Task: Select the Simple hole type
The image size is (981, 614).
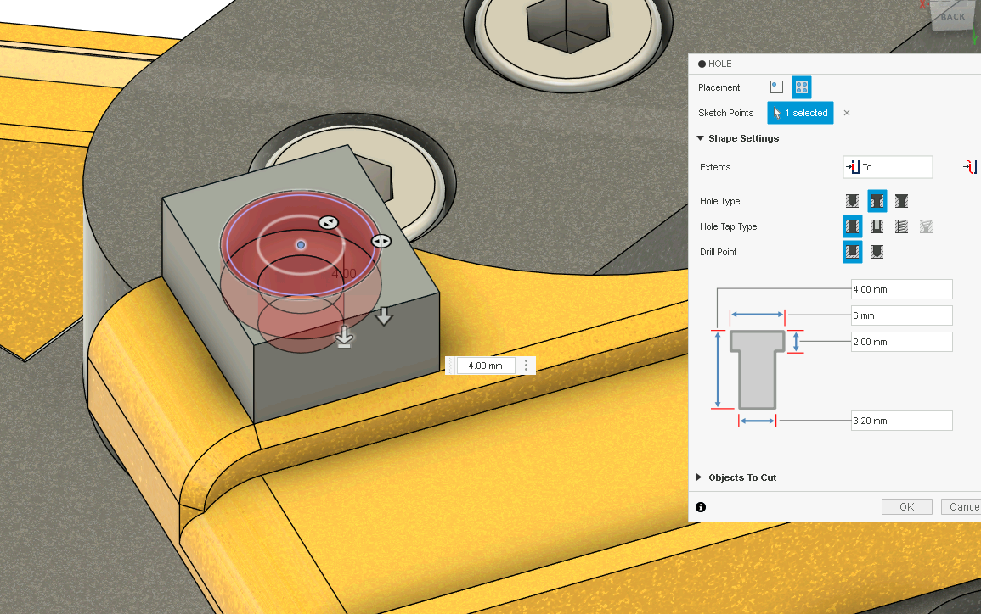Action: (852, 201)
